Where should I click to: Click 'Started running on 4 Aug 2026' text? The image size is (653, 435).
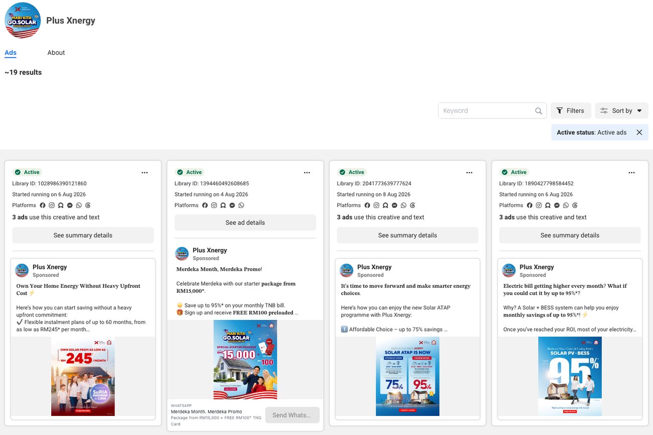pos(211,194)
